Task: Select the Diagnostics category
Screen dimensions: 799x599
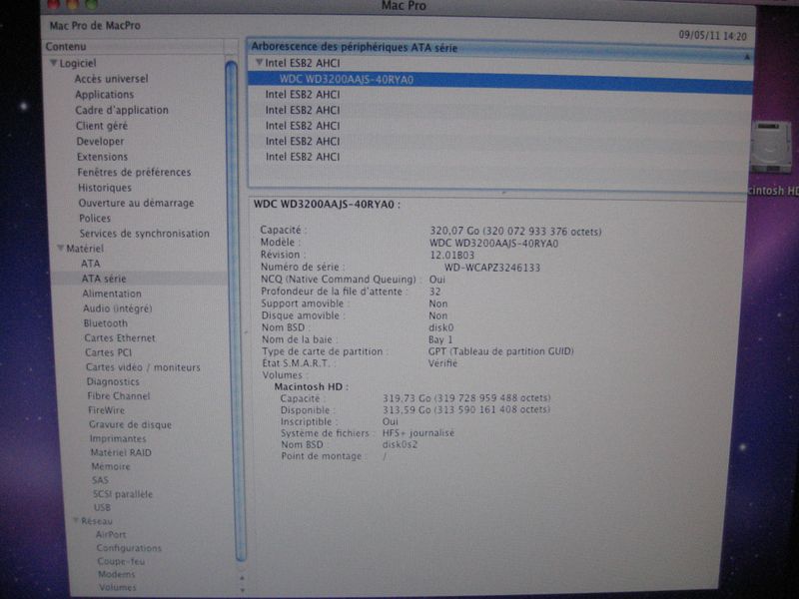Action: tap(113, 381)
